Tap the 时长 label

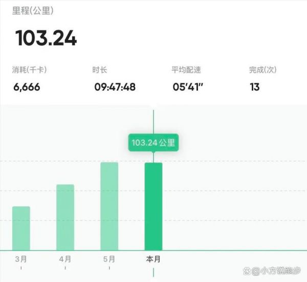click(100, 70)
